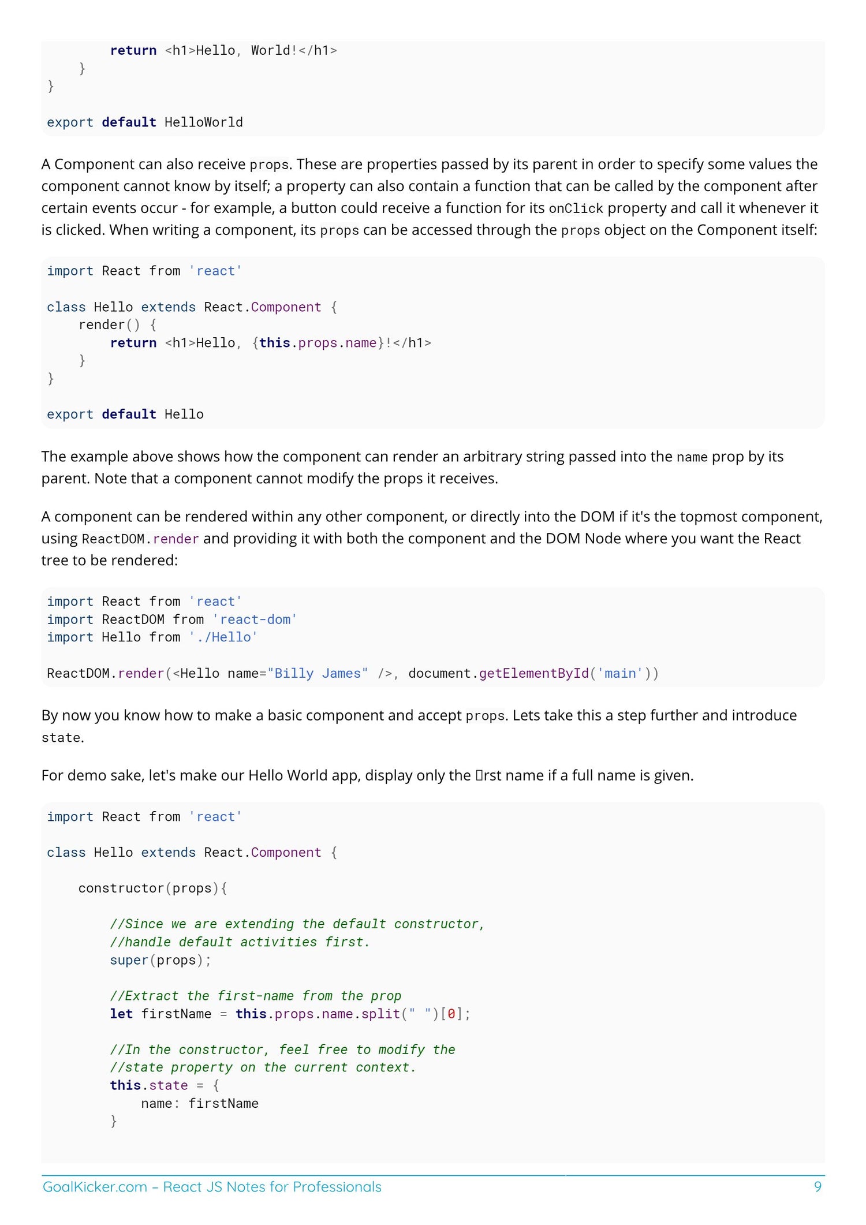The width and height of the screenshot is (866, 1225).
Task: Click the "Billy James" string in code
Action: [318, 674]
